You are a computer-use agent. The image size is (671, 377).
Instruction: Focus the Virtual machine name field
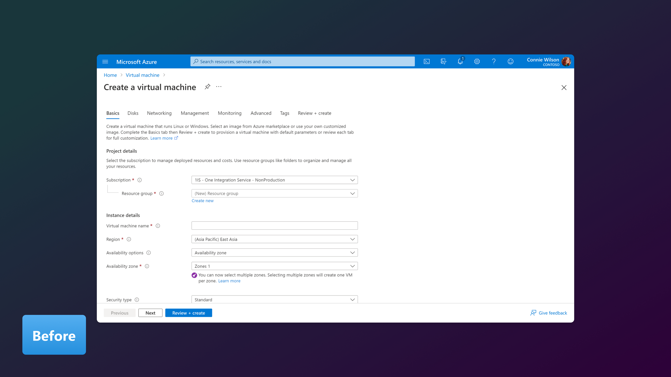274,226
